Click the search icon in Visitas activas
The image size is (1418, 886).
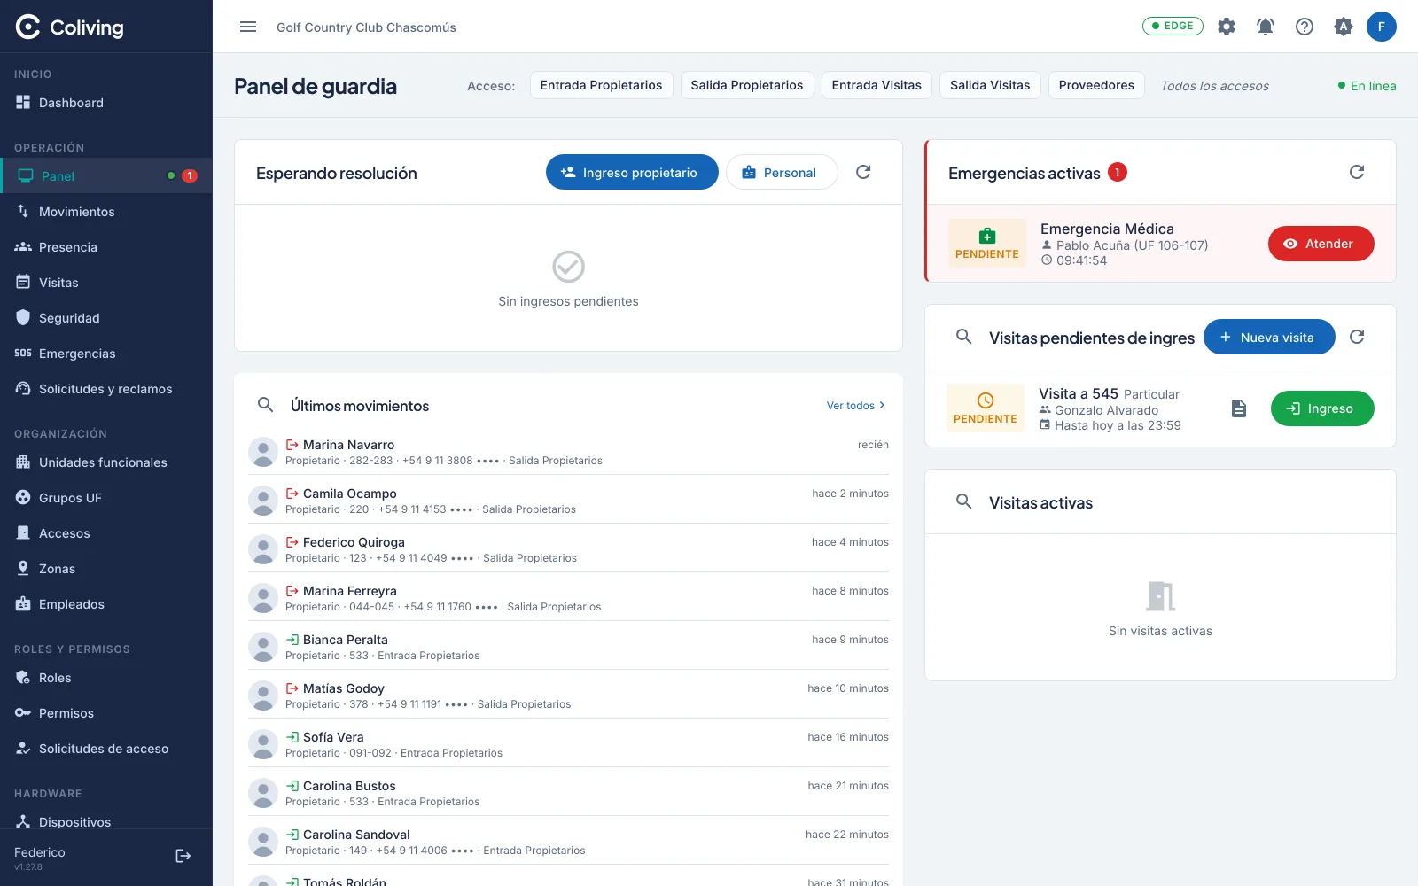point(964,501)
